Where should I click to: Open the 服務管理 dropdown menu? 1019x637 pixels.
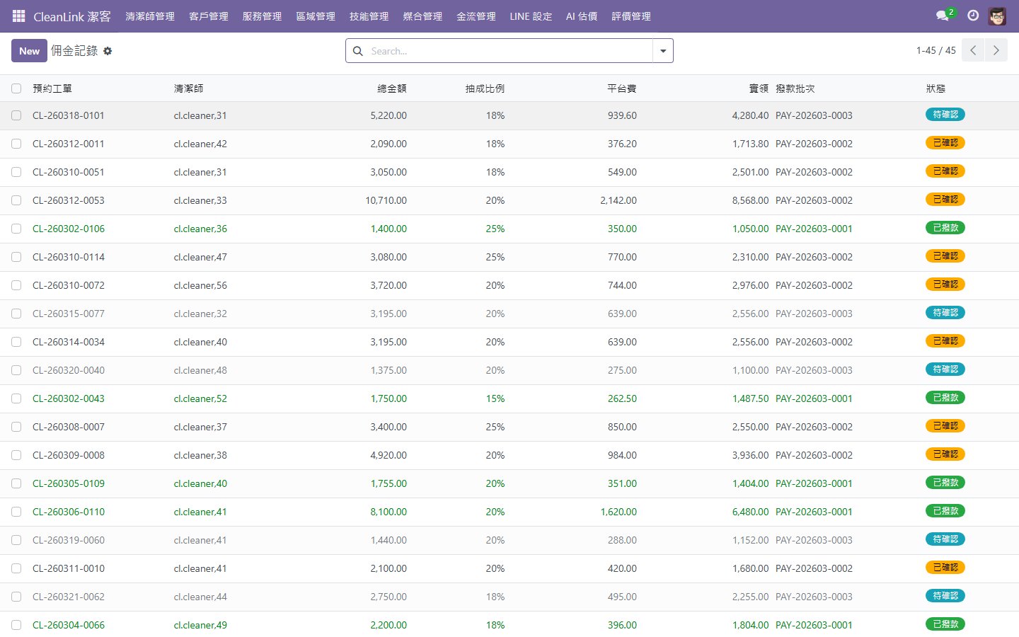(x=262, y=16)
